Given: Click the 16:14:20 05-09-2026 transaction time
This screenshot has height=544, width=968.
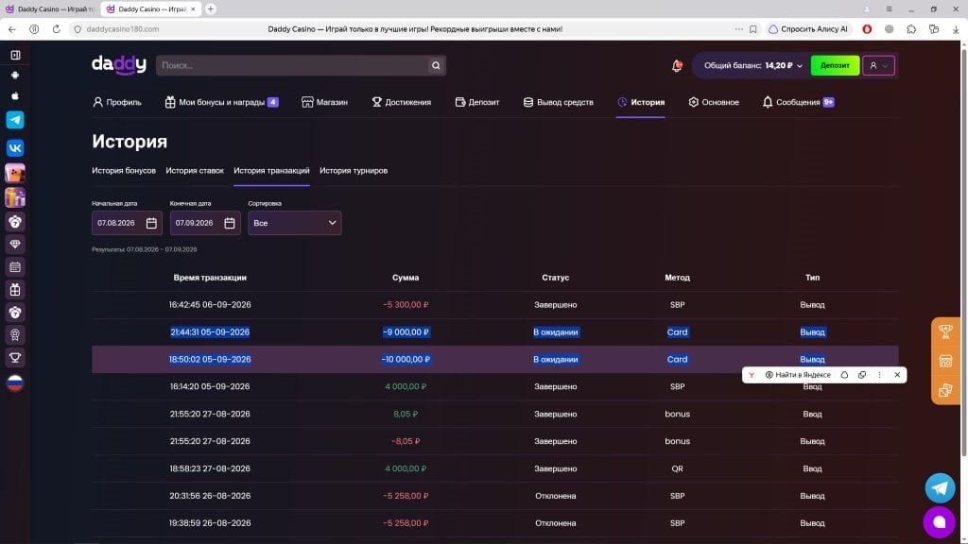Looking at the screenshot, I should coord(210,386).
